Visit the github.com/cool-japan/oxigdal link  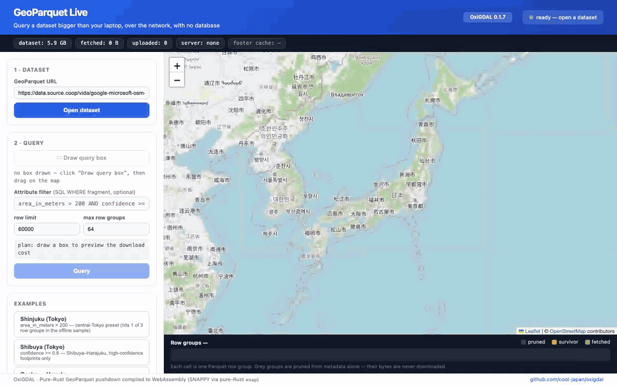click(566, 379)
